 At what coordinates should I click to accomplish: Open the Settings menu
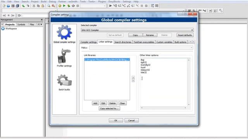pyautogui.click(x=127, y=2)
